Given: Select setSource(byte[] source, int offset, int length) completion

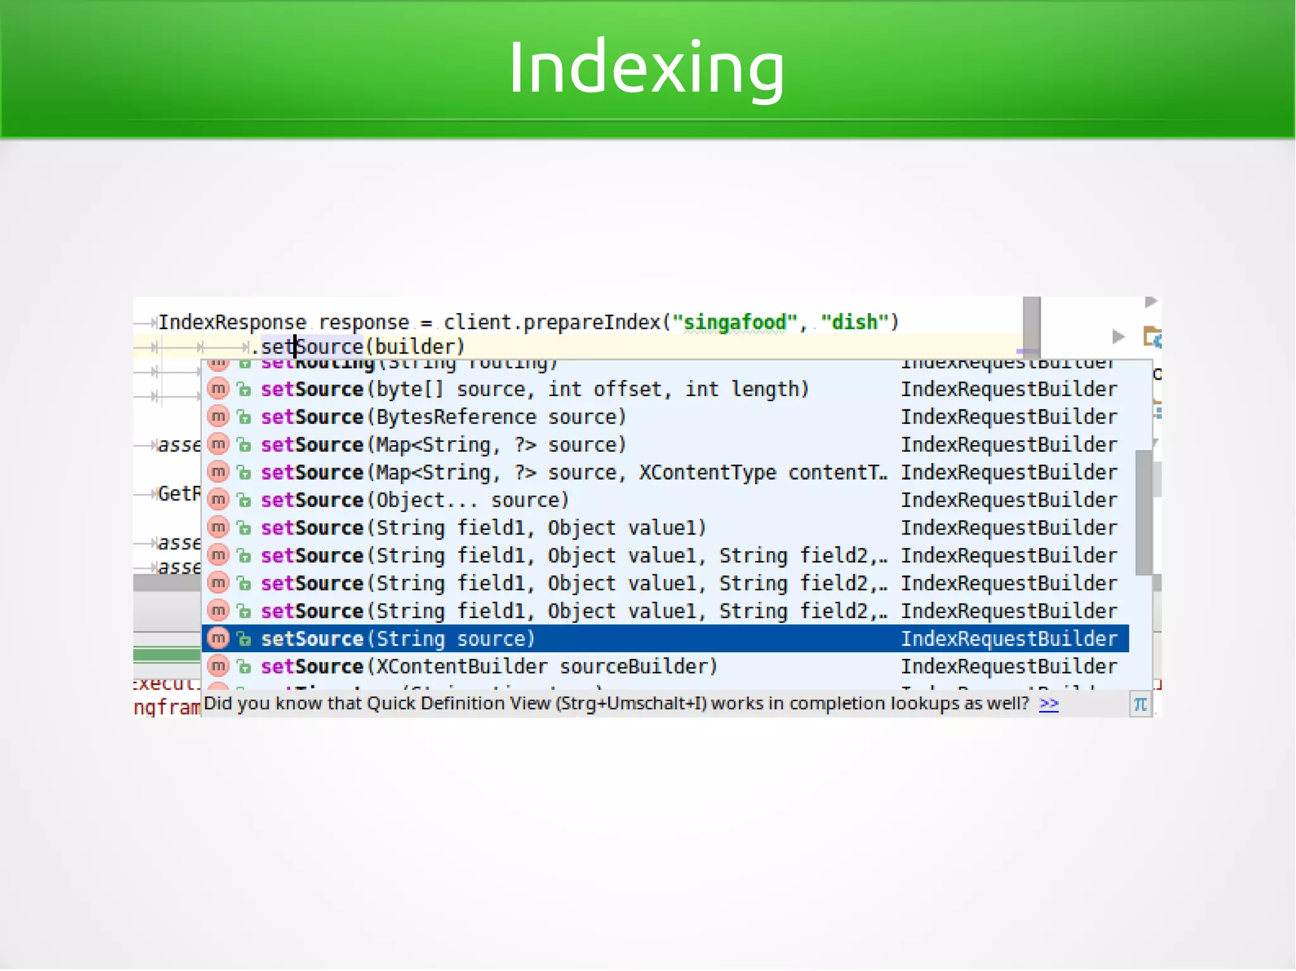Looking at the screenshot, I should (x=665, y=389).
